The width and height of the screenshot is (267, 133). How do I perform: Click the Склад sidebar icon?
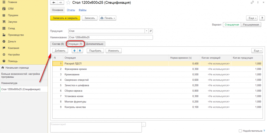coord(4,28)
